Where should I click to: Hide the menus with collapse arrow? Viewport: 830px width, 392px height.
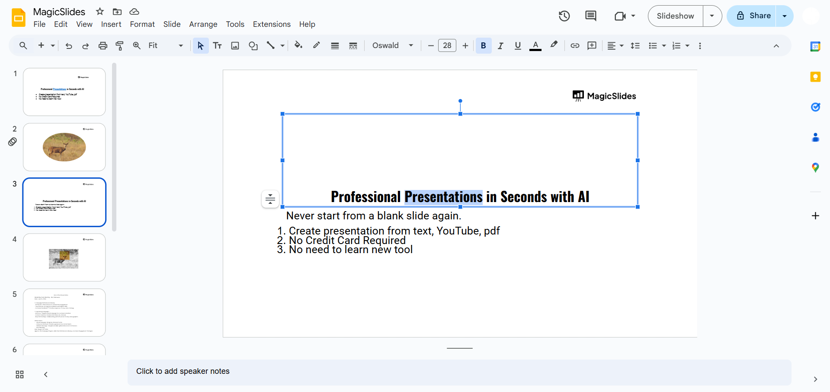pos(776,46)
